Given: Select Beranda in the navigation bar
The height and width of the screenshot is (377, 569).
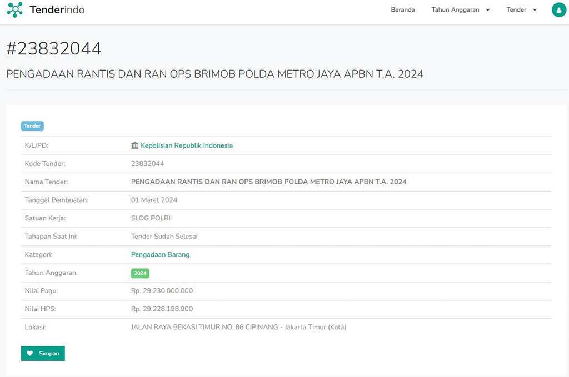Looking at the screenshot, I should (402, 9).
